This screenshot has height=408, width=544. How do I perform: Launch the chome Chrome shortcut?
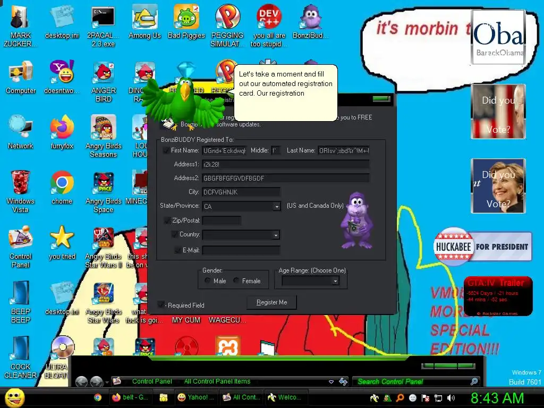[x=62, y=188]
